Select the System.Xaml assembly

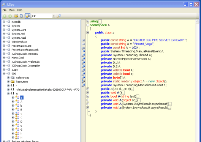click(x=19, y=38)
